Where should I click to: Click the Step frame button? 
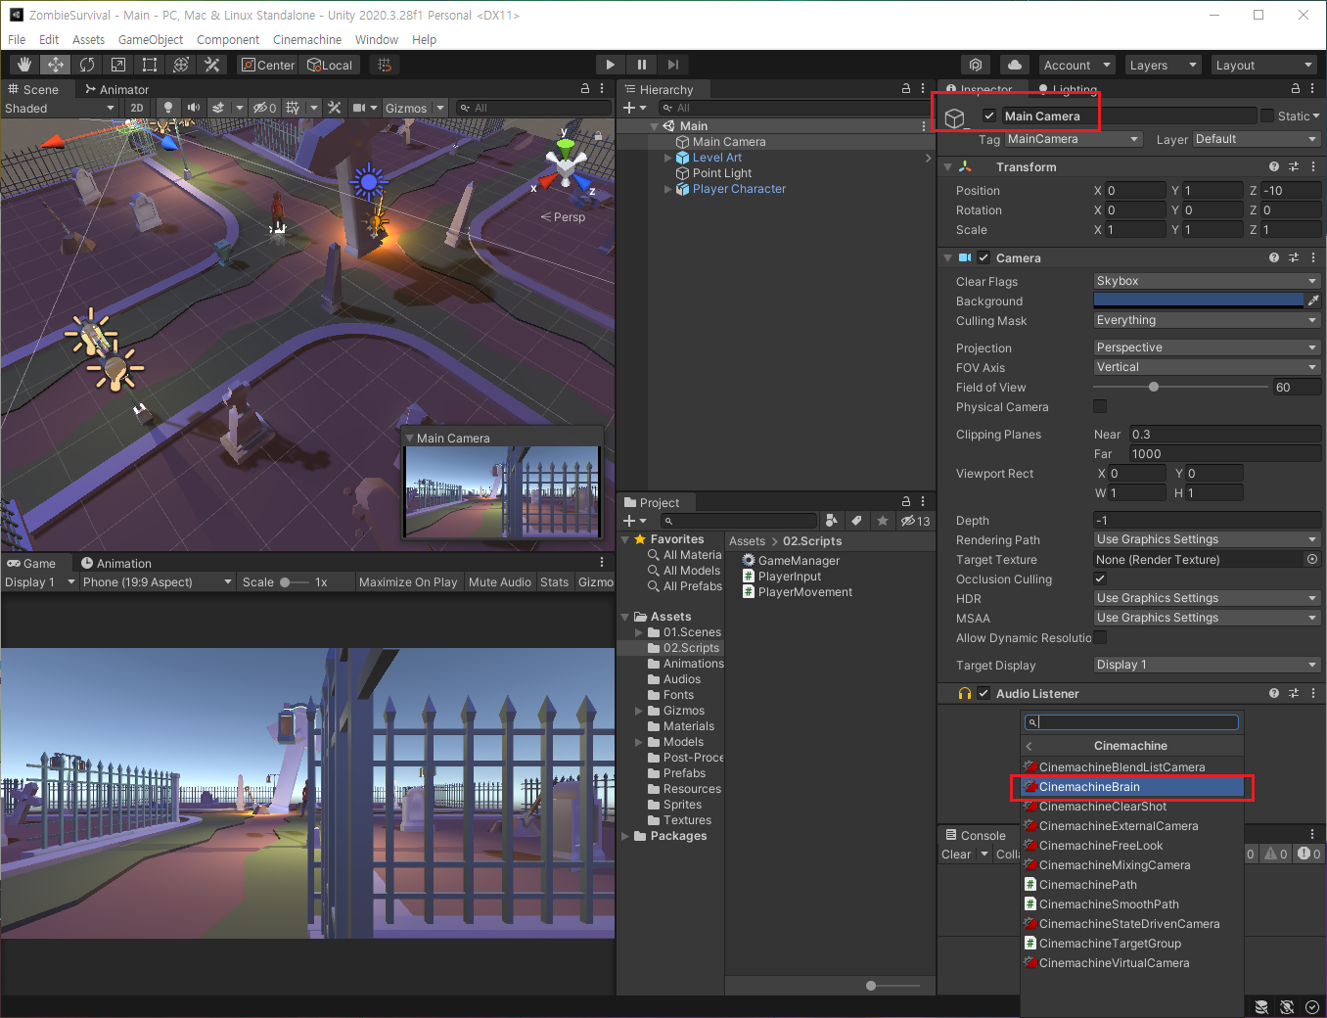coord(673,65)
